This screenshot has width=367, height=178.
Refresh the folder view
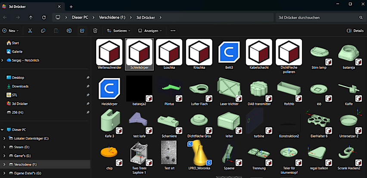click(44, 18)
